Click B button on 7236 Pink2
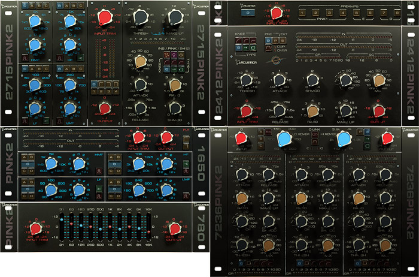419x277 pixels. pos(261,139)
